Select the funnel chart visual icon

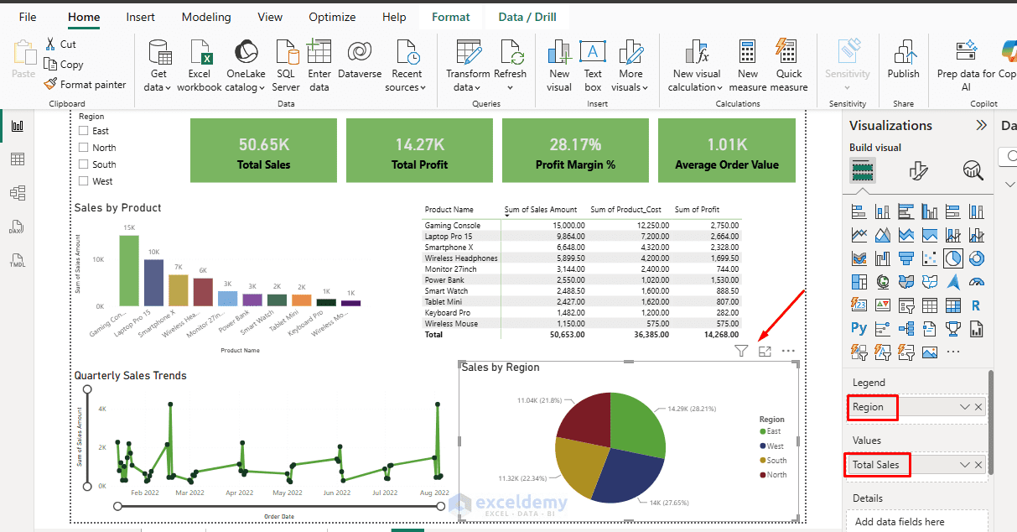click(906, 258)
